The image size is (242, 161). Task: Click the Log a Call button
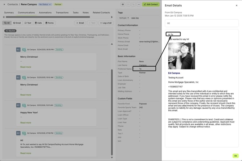pos(105,23)
